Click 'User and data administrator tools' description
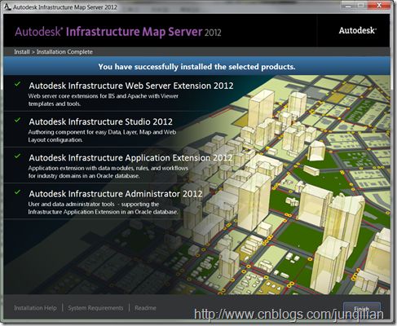 (x=104, y=208)
